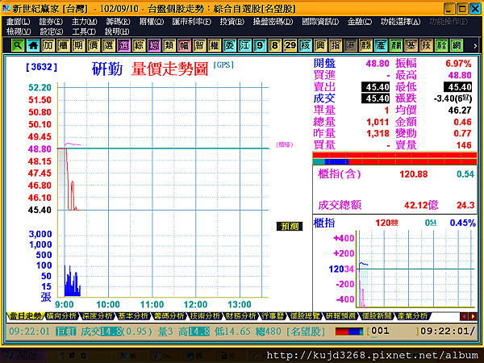Click the 興 toolbar icon
484x363 pixels.
pyautogui.click(x=320, y=46)
